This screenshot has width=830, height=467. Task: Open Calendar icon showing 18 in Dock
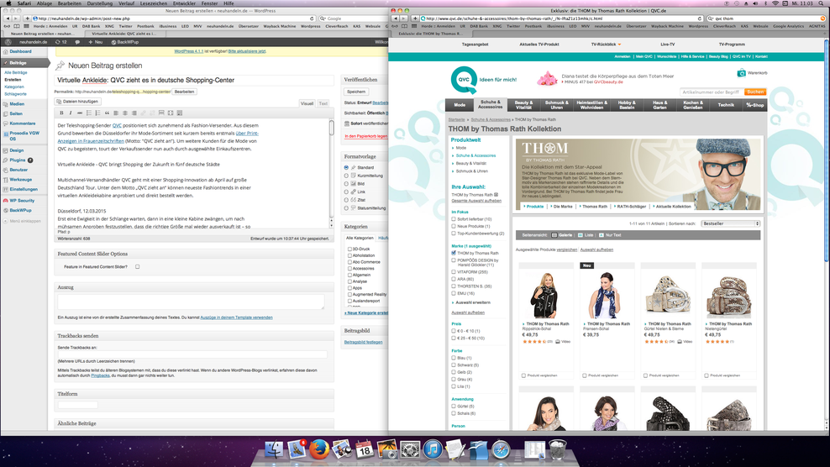point(365,449)
